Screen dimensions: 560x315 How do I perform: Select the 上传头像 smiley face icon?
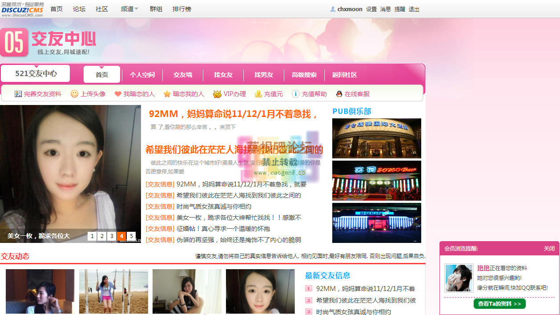point(75,94)
